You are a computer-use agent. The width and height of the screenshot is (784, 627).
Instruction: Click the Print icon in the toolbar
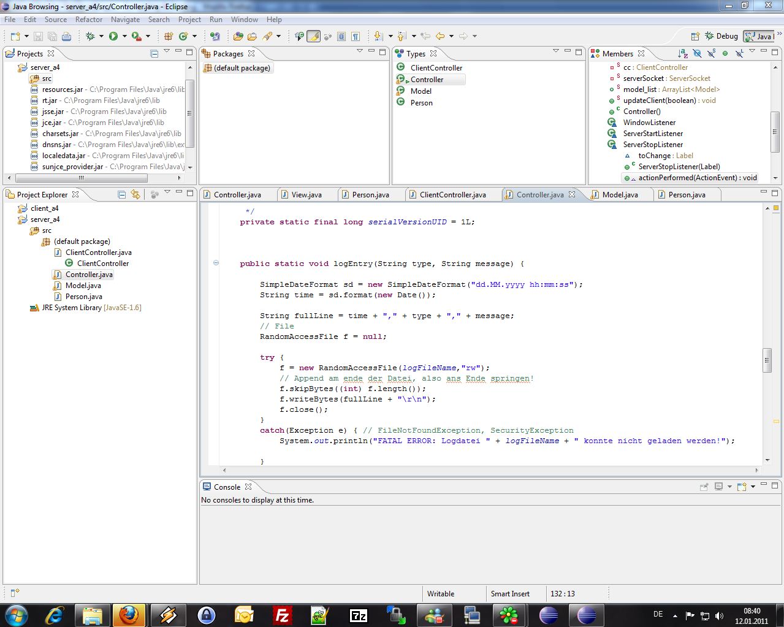(66, 37)
